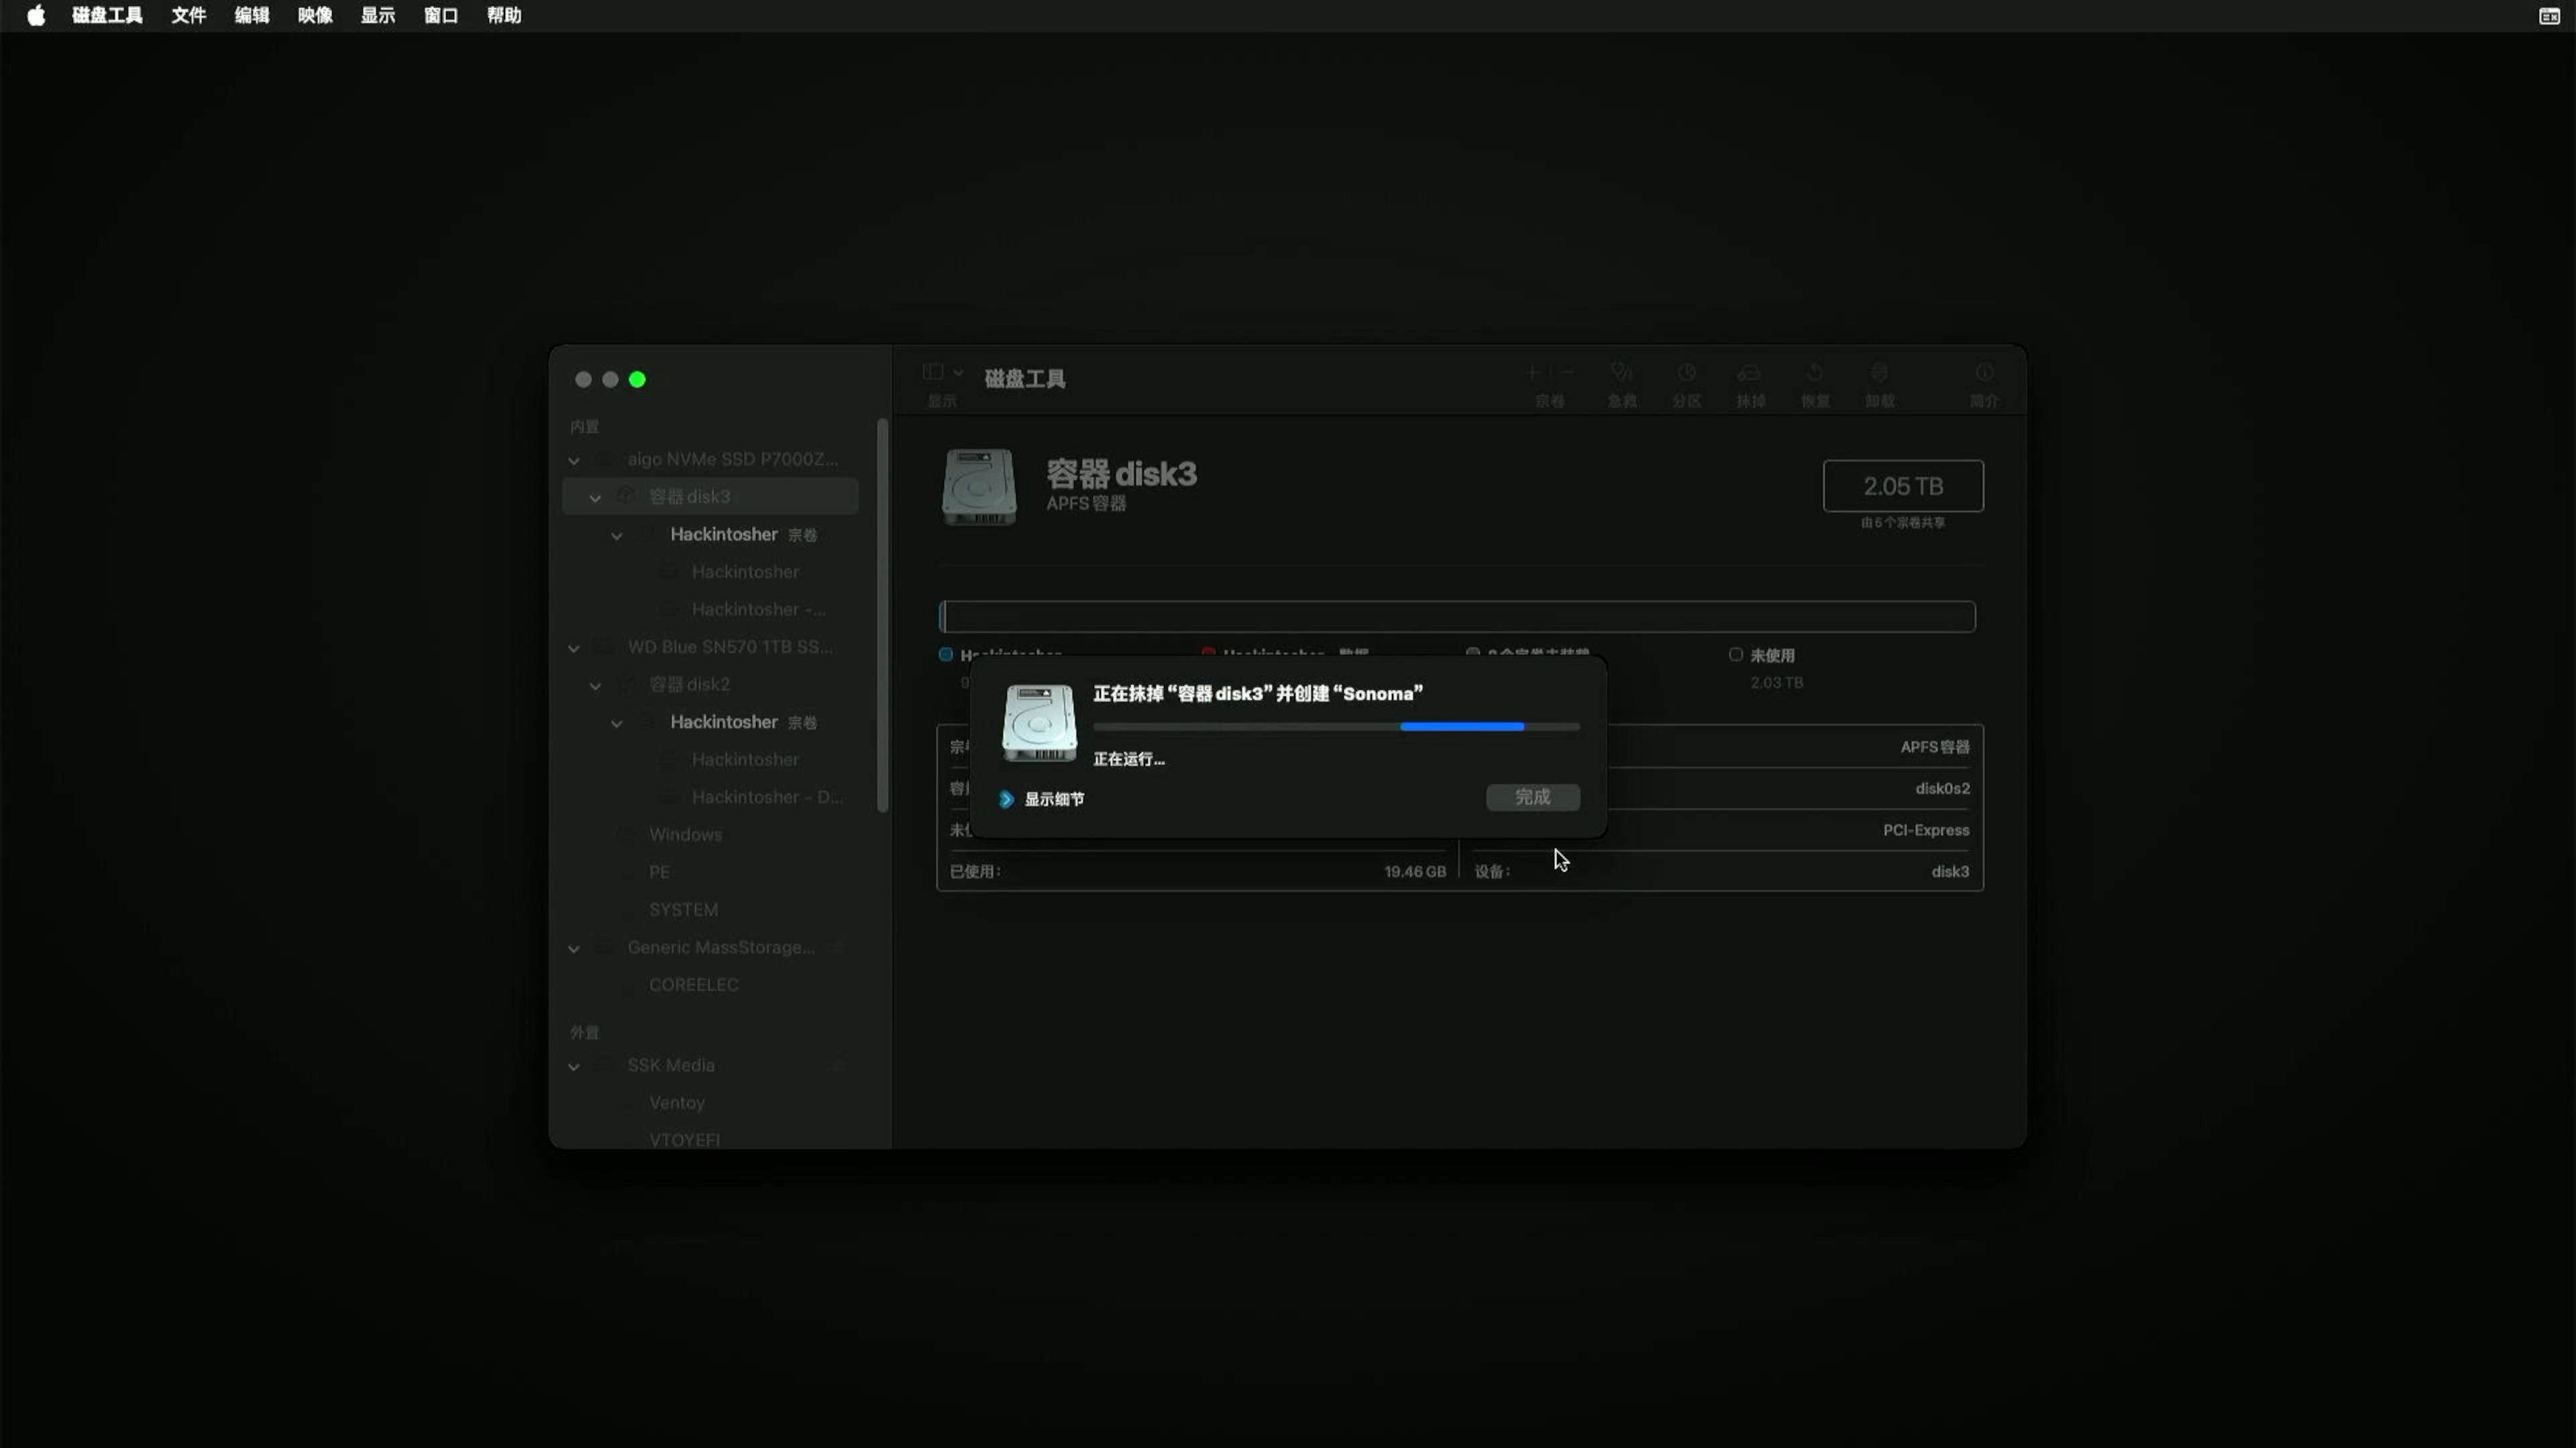
Task: Select WD Blue SN570 1TB disk
Action: (x=730, y=646)
